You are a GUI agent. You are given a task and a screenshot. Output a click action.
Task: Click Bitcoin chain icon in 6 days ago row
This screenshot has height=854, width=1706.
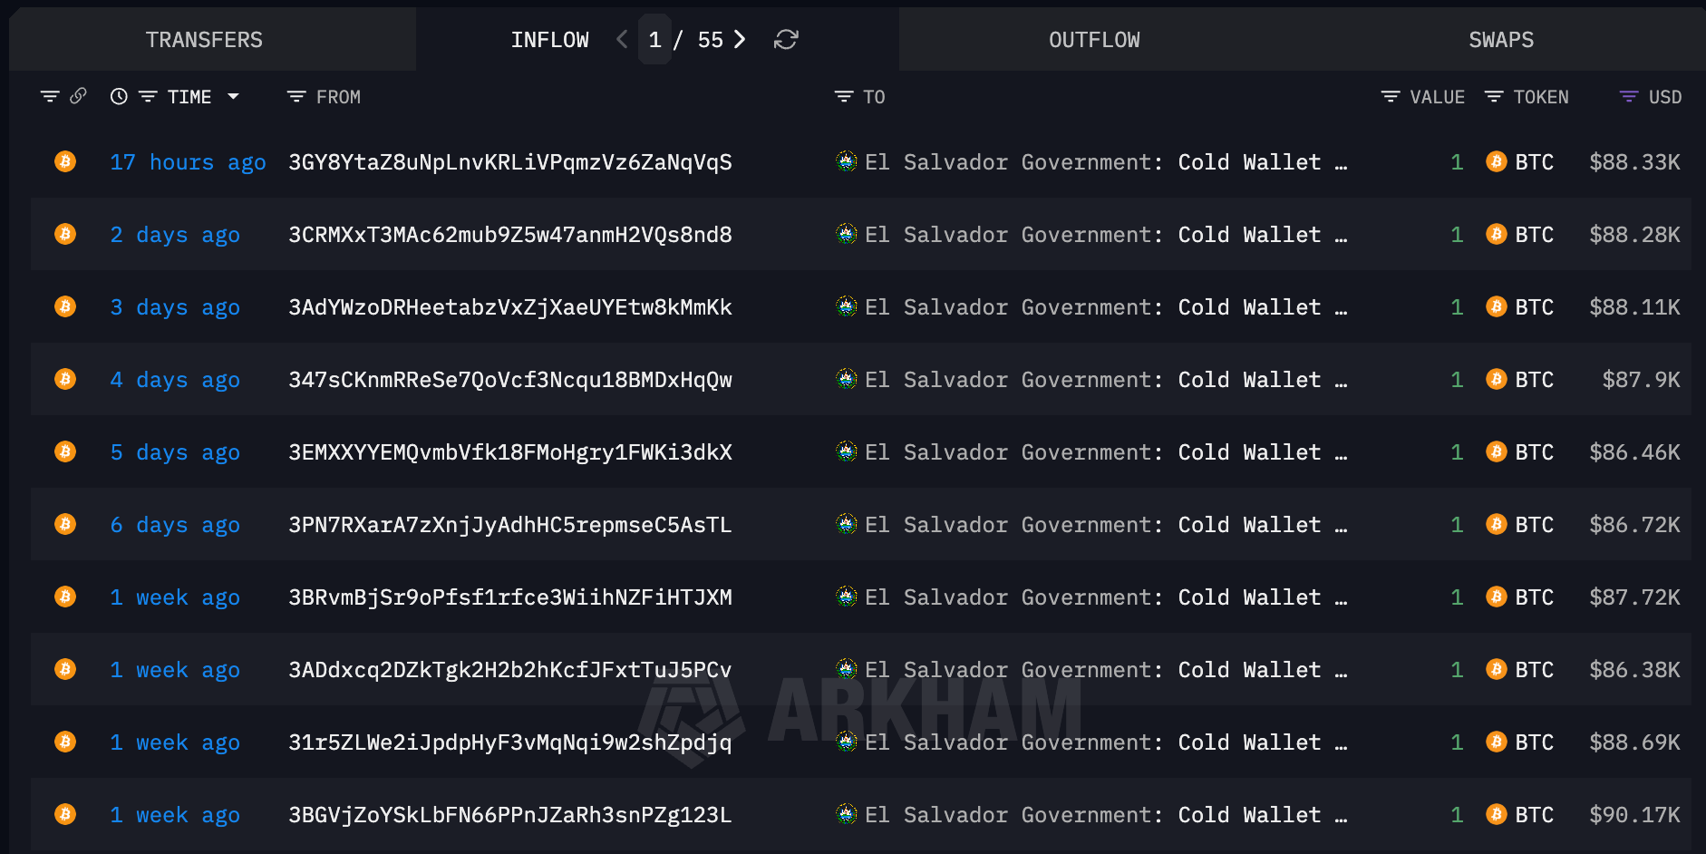point(65,524)
